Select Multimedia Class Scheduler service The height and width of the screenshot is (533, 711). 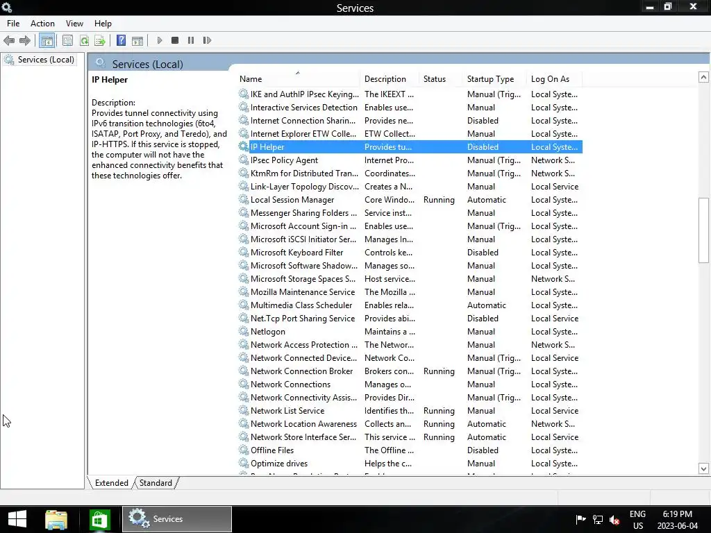[410, 305]
